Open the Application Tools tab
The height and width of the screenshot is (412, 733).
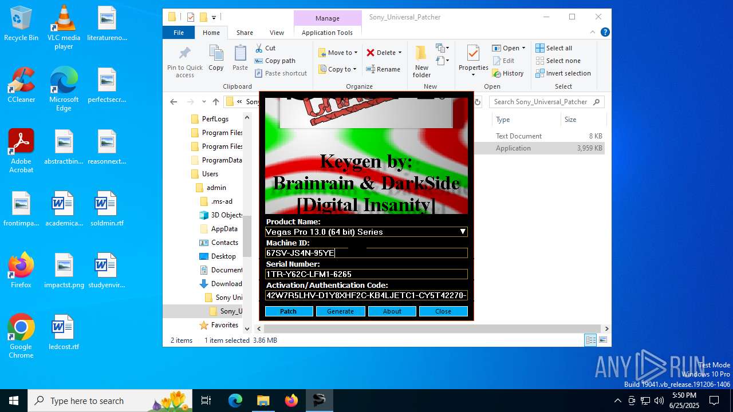click(x=327, y=33)
